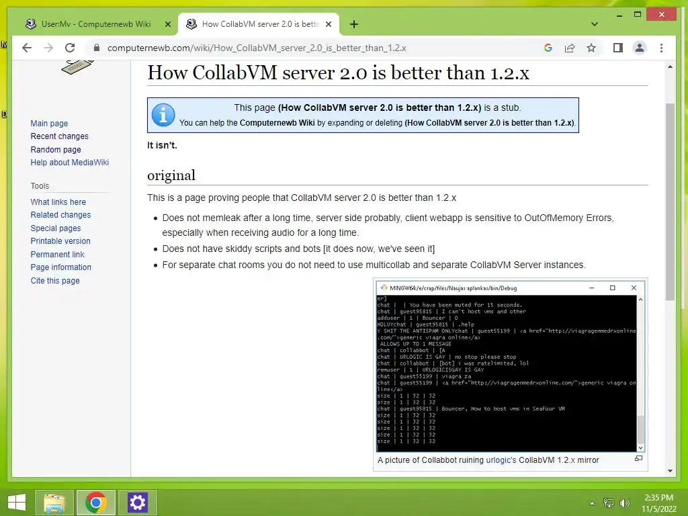Click the 'Tools' sidebar heading
The image size is (688, 516).
tap(40, 186)
